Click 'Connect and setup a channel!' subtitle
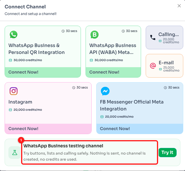The height and width of the screenshot is (171, 185). 31,14
